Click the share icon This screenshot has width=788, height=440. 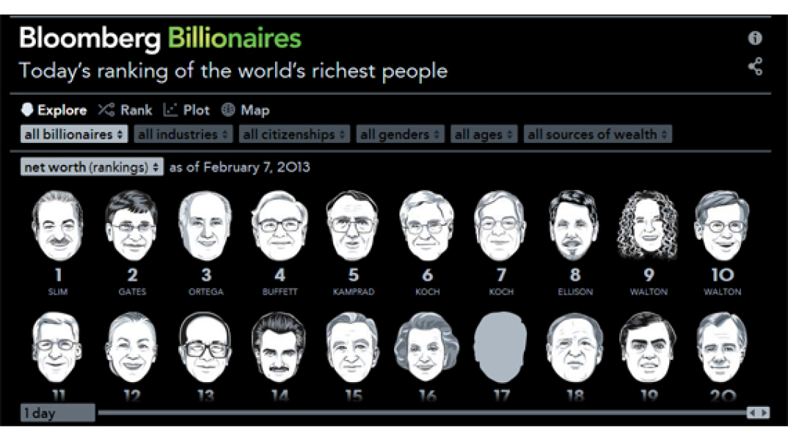coord(755,67)
